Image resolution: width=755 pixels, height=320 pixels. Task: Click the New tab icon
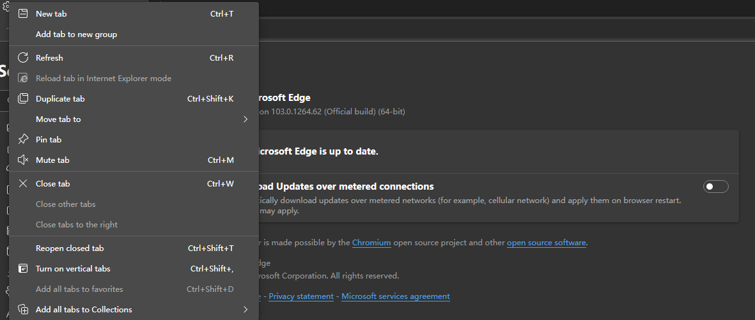click(x=22, y=14)
